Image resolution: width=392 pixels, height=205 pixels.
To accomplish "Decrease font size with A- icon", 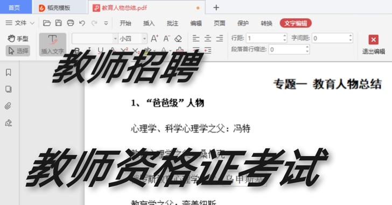I will (x=166, y=38).
